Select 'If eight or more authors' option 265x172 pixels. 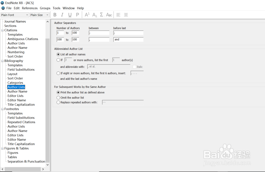pos(58,73)
